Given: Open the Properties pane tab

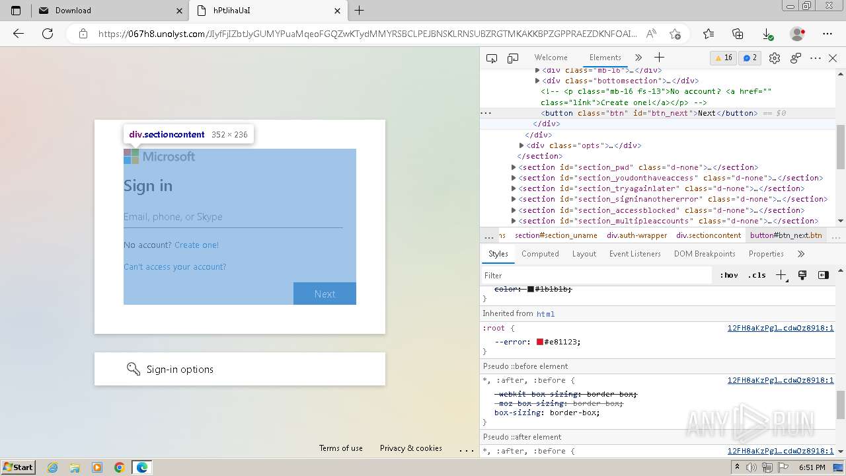Looking at the screenshot, I should point(766,254).
